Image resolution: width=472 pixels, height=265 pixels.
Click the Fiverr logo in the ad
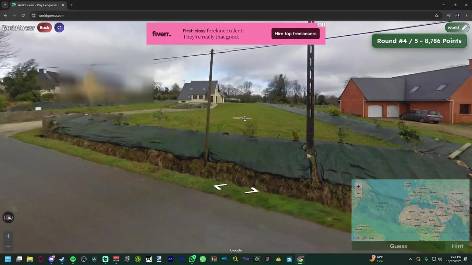(x=162, y=34)
